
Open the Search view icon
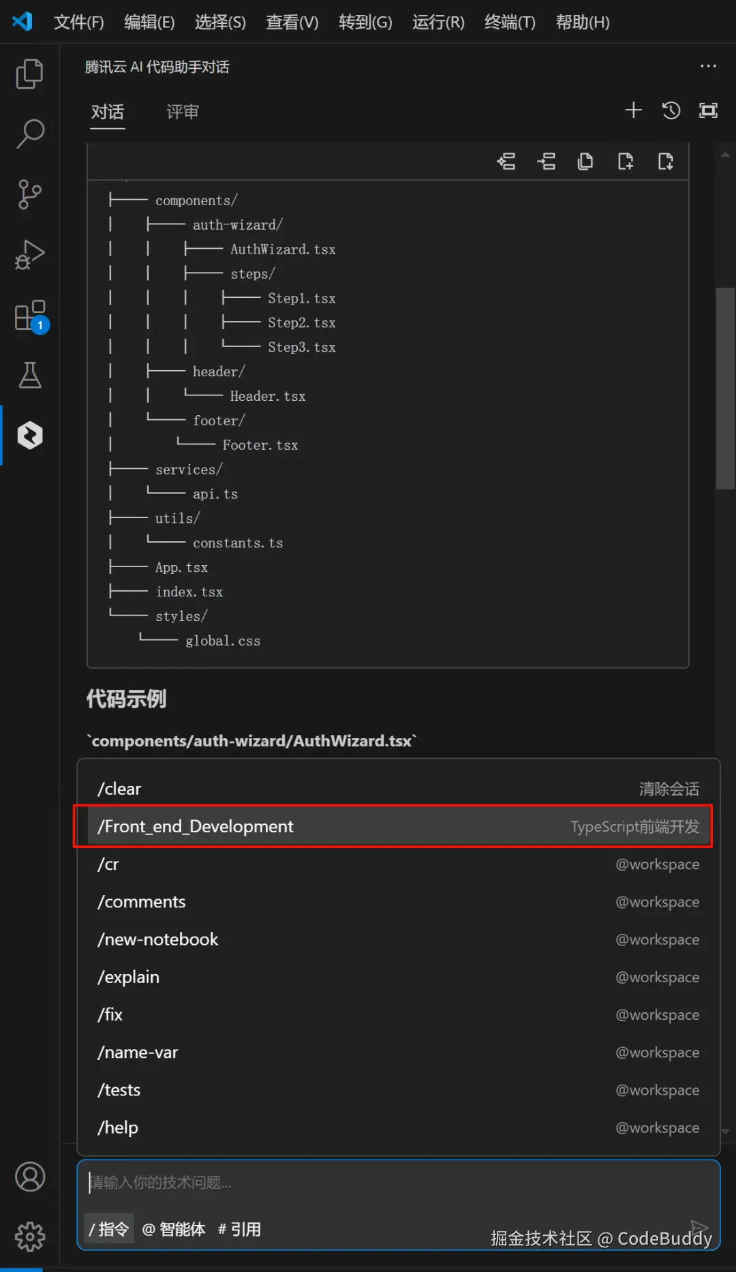pos(29,134)
